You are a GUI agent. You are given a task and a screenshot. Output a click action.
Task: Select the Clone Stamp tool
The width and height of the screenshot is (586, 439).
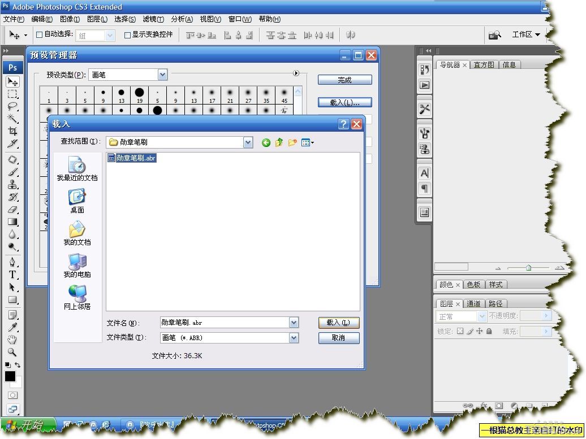point(12,184)
